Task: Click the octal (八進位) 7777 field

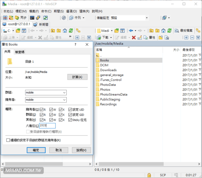Action: [47, 126]
